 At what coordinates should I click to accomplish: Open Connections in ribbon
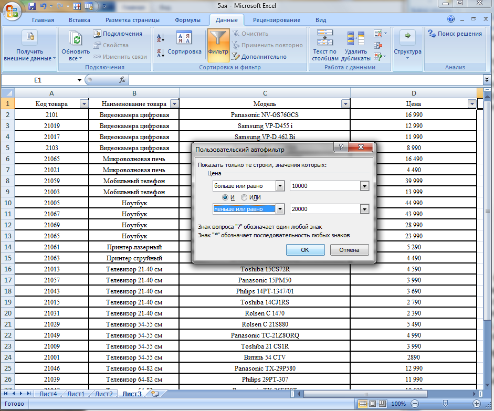click(x=118, y=34)
